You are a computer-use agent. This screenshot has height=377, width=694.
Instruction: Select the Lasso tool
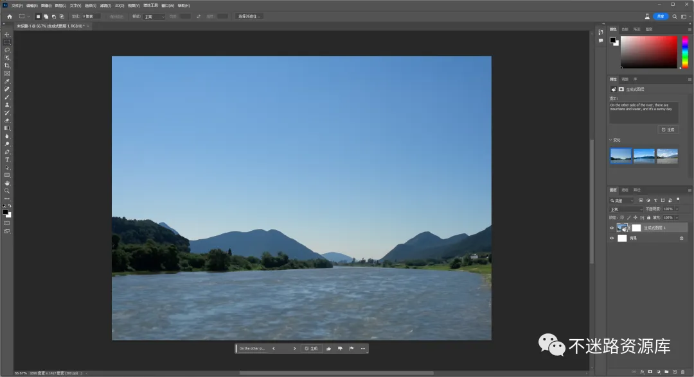[x=6, y=50]
